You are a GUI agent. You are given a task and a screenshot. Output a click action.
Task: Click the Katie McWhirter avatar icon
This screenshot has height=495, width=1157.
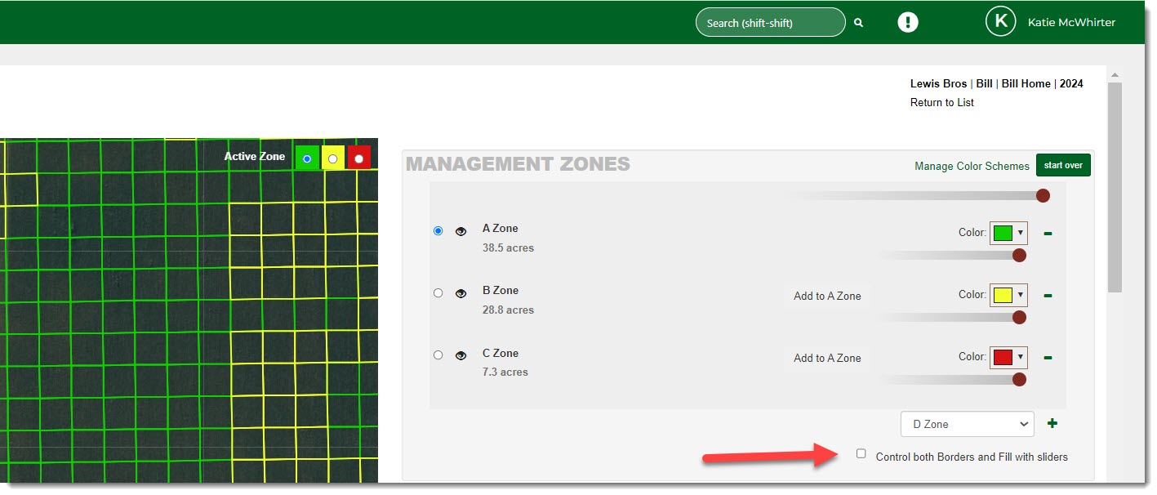1000,22
